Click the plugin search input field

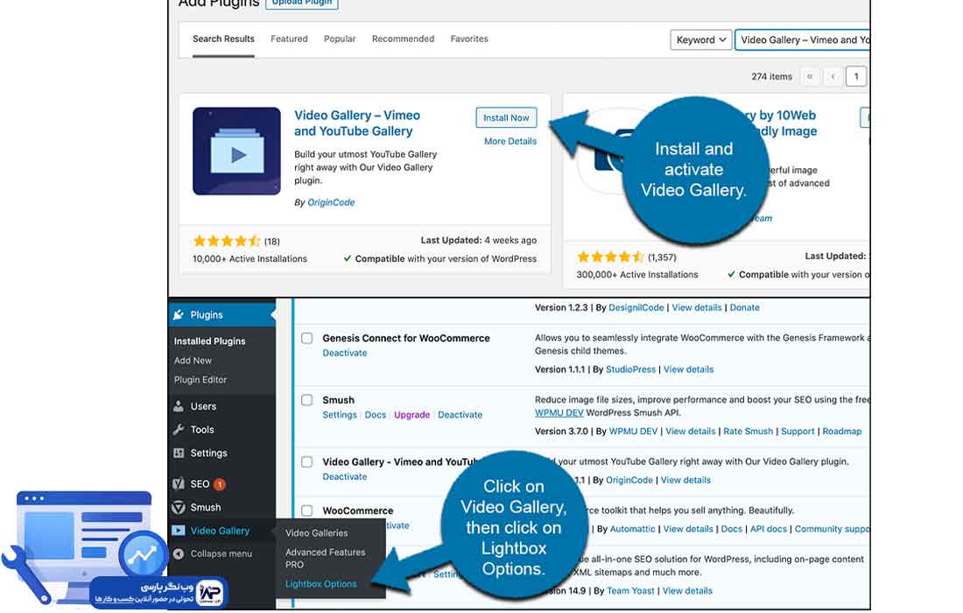pos(801,39)
